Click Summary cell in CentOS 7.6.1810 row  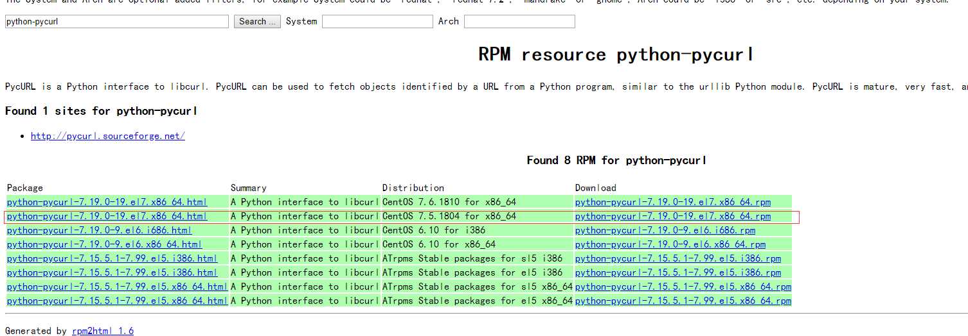pyautogui.click(x=305, y=202)
